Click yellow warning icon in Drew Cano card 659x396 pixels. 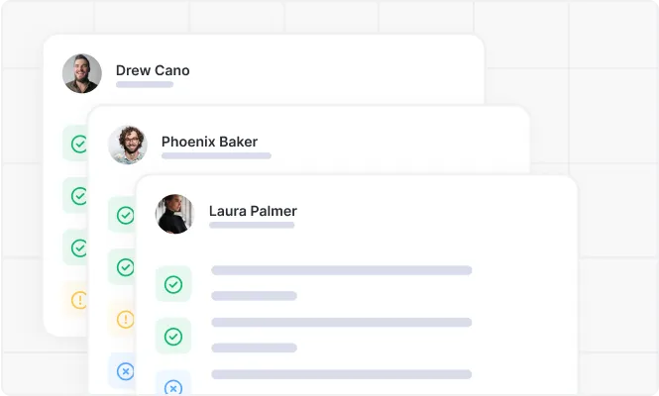(79, 299)
